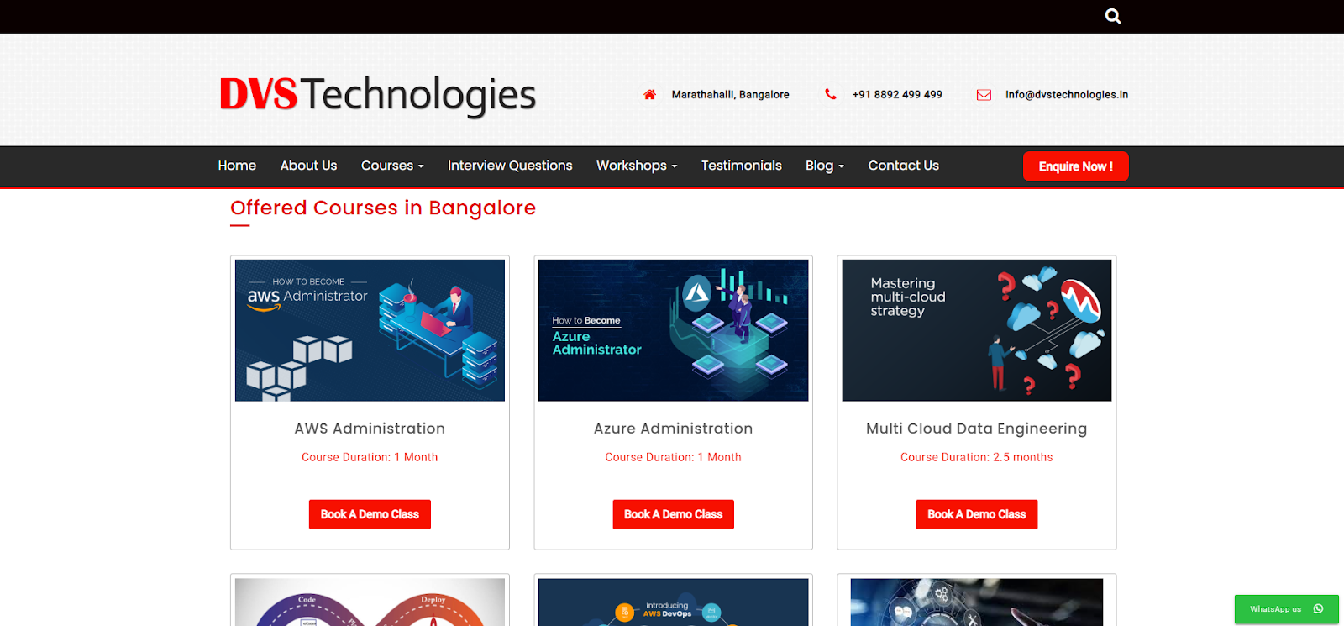Click the email envelope icon
The image size is (1344, 626).
click(x=984, y=95)
